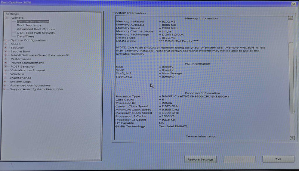Collapse the General settings tree node
Image resolution: width=299 pixels, height=171 pixels.
pos(6,18)
